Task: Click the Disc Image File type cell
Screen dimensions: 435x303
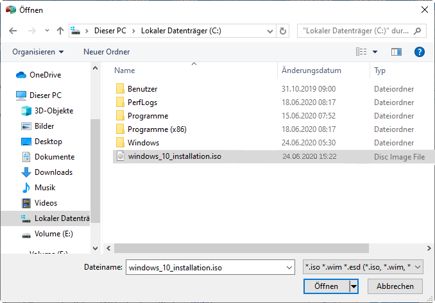Action: 399,157
